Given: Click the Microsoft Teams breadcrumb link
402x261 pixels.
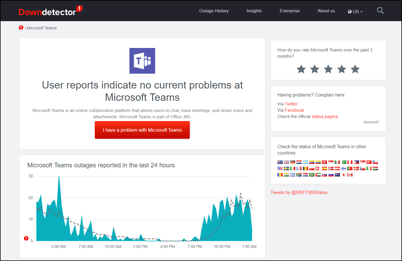Looking at the screenshot, I should point(42,28).
